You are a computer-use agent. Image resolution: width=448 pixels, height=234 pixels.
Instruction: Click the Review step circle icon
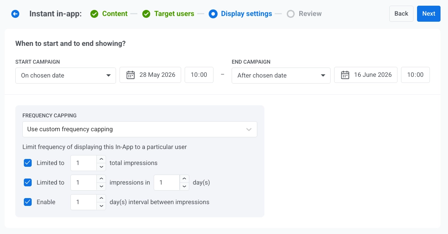tap(291, 14)
